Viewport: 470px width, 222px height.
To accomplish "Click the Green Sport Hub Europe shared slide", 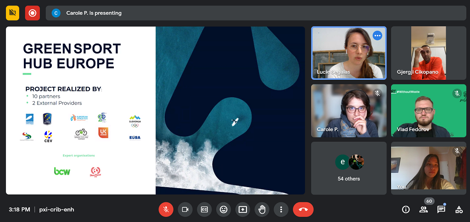I will pos(155,110).
